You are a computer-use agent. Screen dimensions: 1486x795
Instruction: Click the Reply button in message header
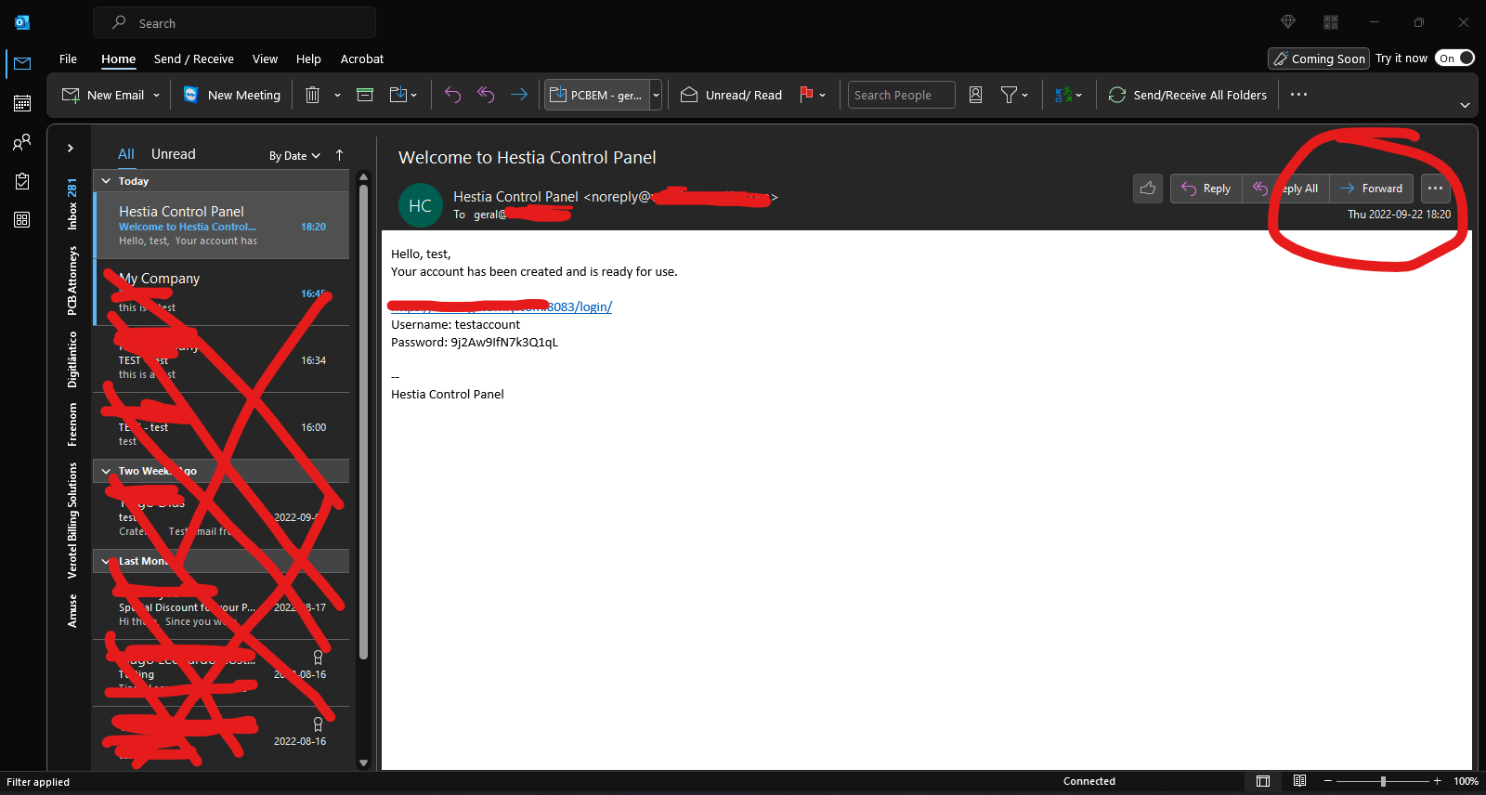point(1206,189)
